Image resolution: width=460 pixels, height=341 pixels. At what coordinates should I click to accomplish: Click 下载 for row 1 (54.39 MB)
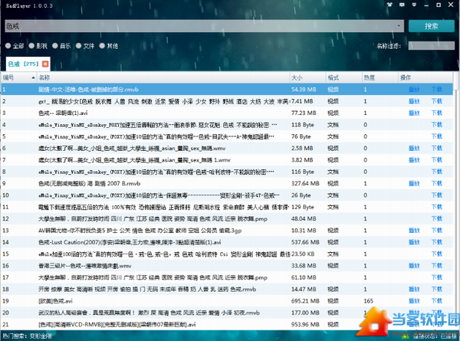(x=437, y=90)
